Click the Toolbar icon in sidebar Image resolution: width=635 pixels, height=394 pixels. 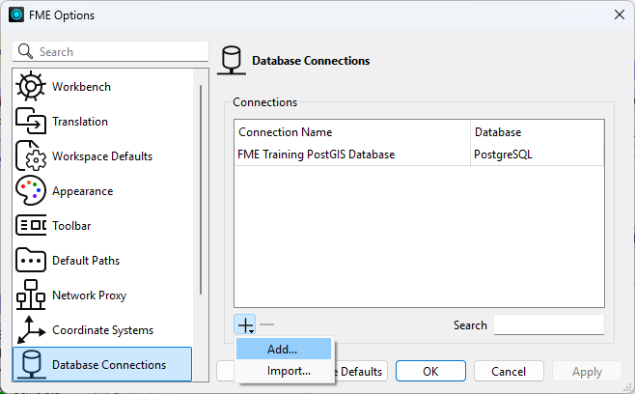[x=31, y=225]
